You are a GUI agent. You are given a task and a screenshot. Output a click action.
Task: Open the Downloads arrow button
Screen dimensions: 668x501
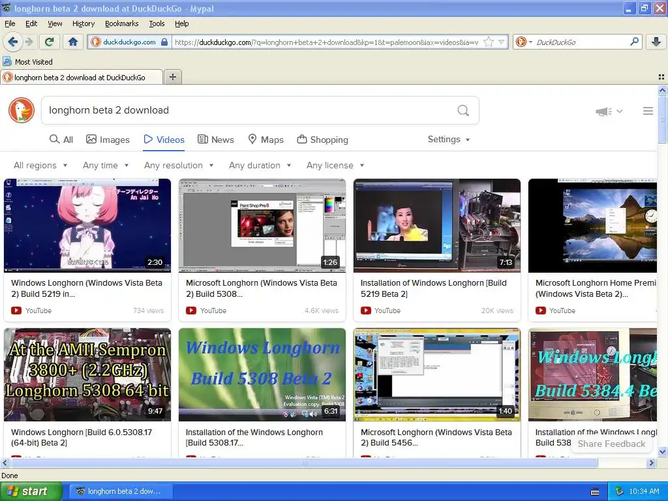656,42
